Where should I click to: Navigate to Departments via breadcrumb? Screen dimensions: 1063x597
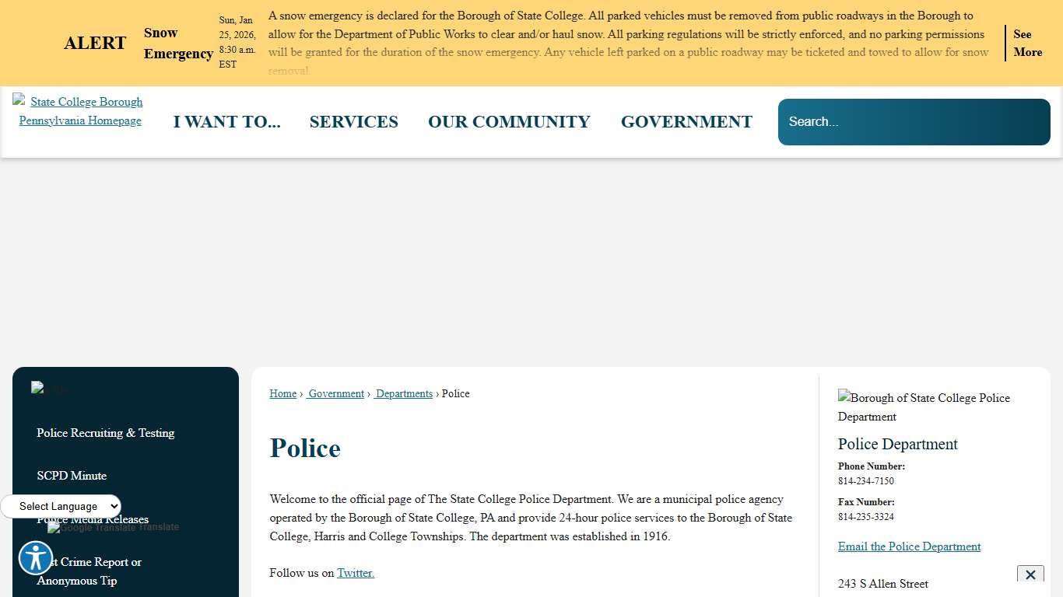point(403,393)
